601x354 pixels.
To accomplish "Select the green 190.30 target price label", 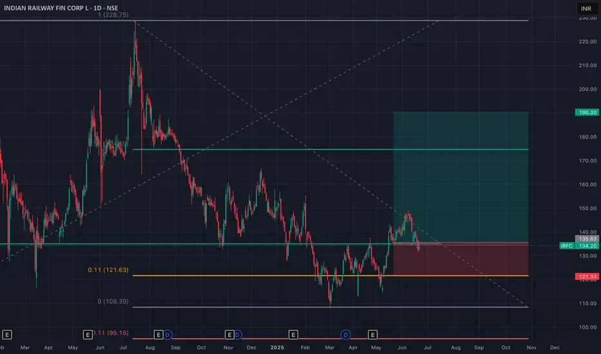I will coord(587,113).
